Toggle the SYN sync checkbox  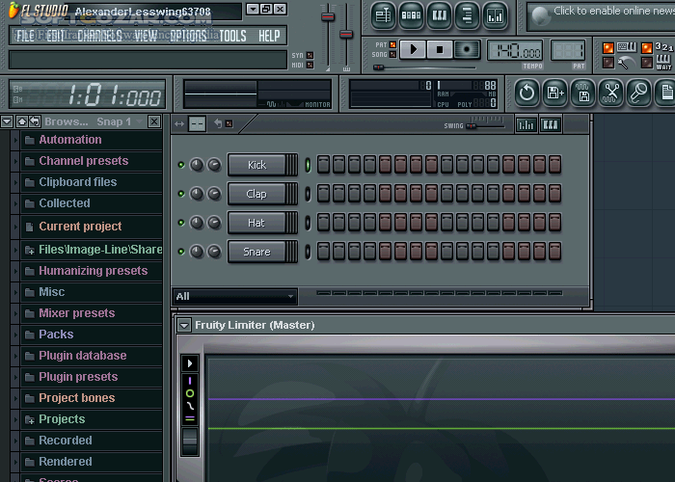pos(310,55)
